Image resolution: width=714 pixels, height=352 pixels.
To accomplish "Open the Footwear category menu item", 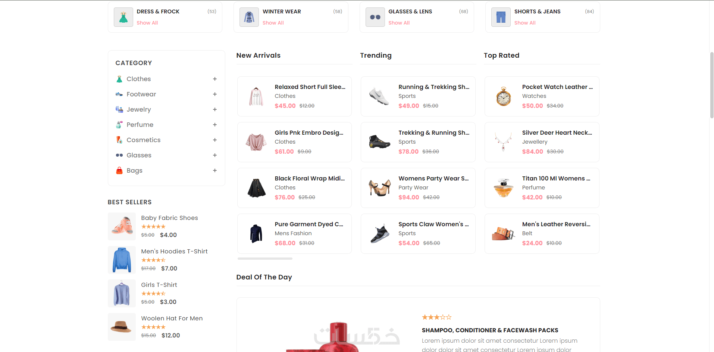I will (x=141, y=94).
